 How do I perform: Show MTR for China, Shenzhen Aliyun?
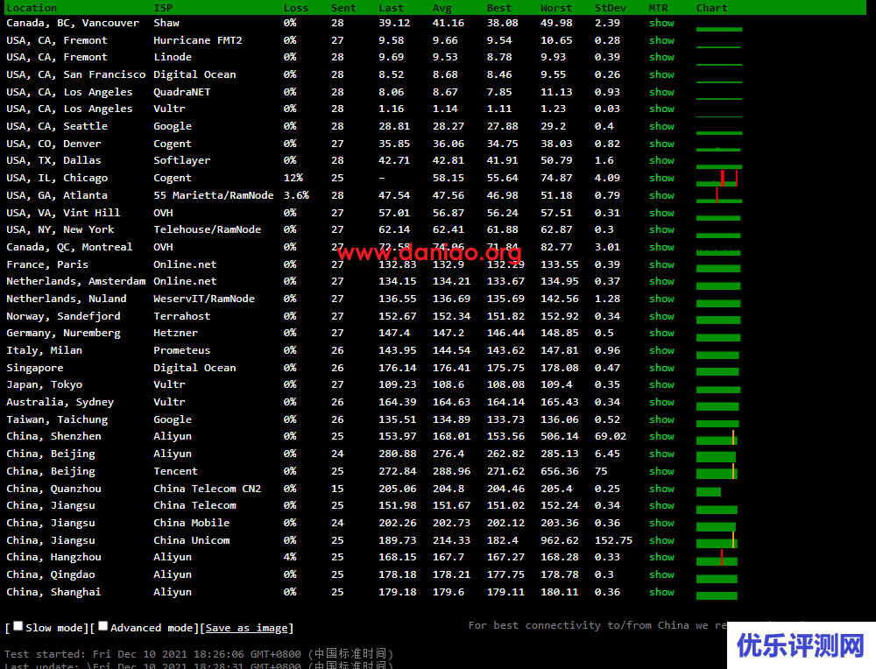(661, 436)
